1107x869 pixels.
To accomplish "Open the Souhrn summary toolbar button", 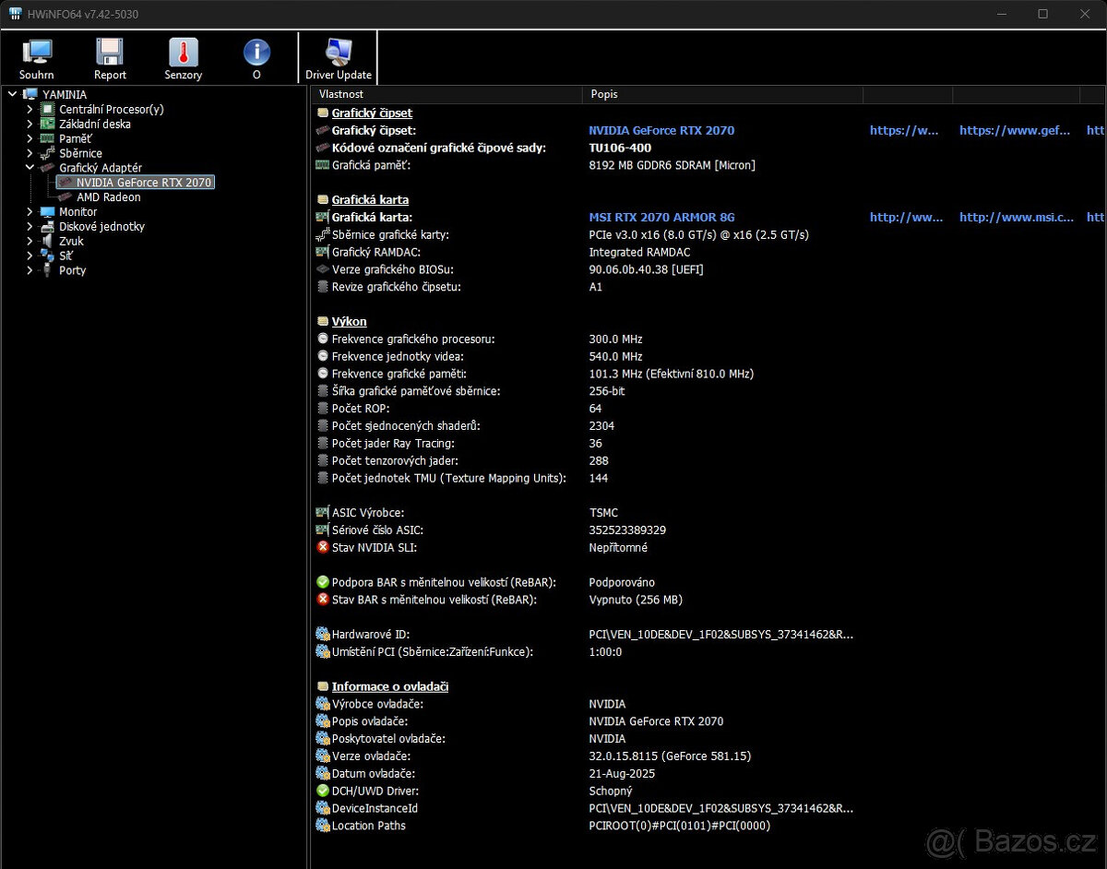I will [x=37, y=59].
